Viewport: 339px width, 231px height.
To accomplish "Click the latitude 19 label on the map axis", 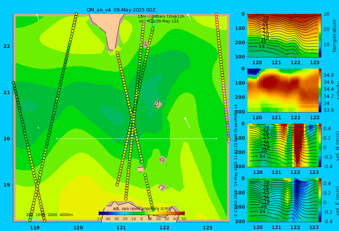I will [7, 185].
